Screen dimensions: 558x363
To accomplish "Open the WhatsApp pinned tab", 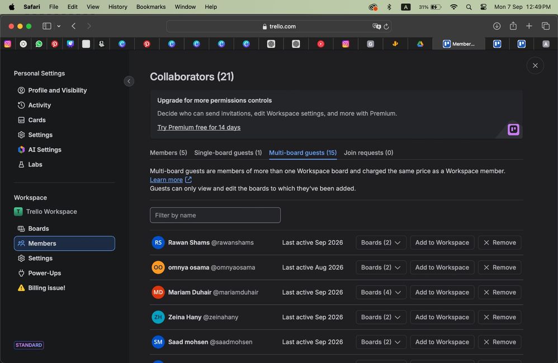I will (39, 44).
